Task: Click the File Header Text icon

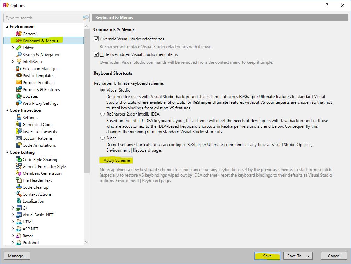Action: click(18, 180)
